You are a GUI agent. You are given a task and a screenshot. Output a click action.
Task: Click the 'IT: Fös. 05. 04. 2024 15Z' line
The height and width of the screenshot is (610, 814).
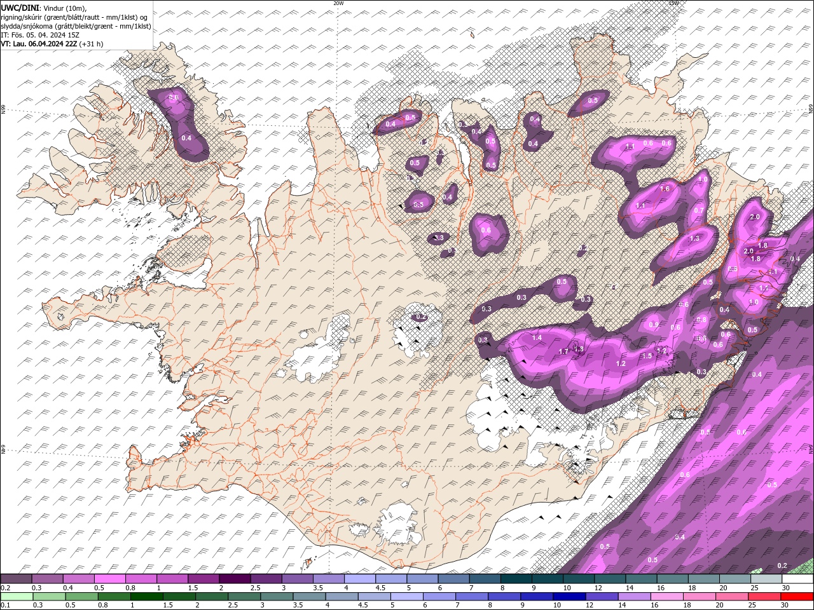click(41, 35)
